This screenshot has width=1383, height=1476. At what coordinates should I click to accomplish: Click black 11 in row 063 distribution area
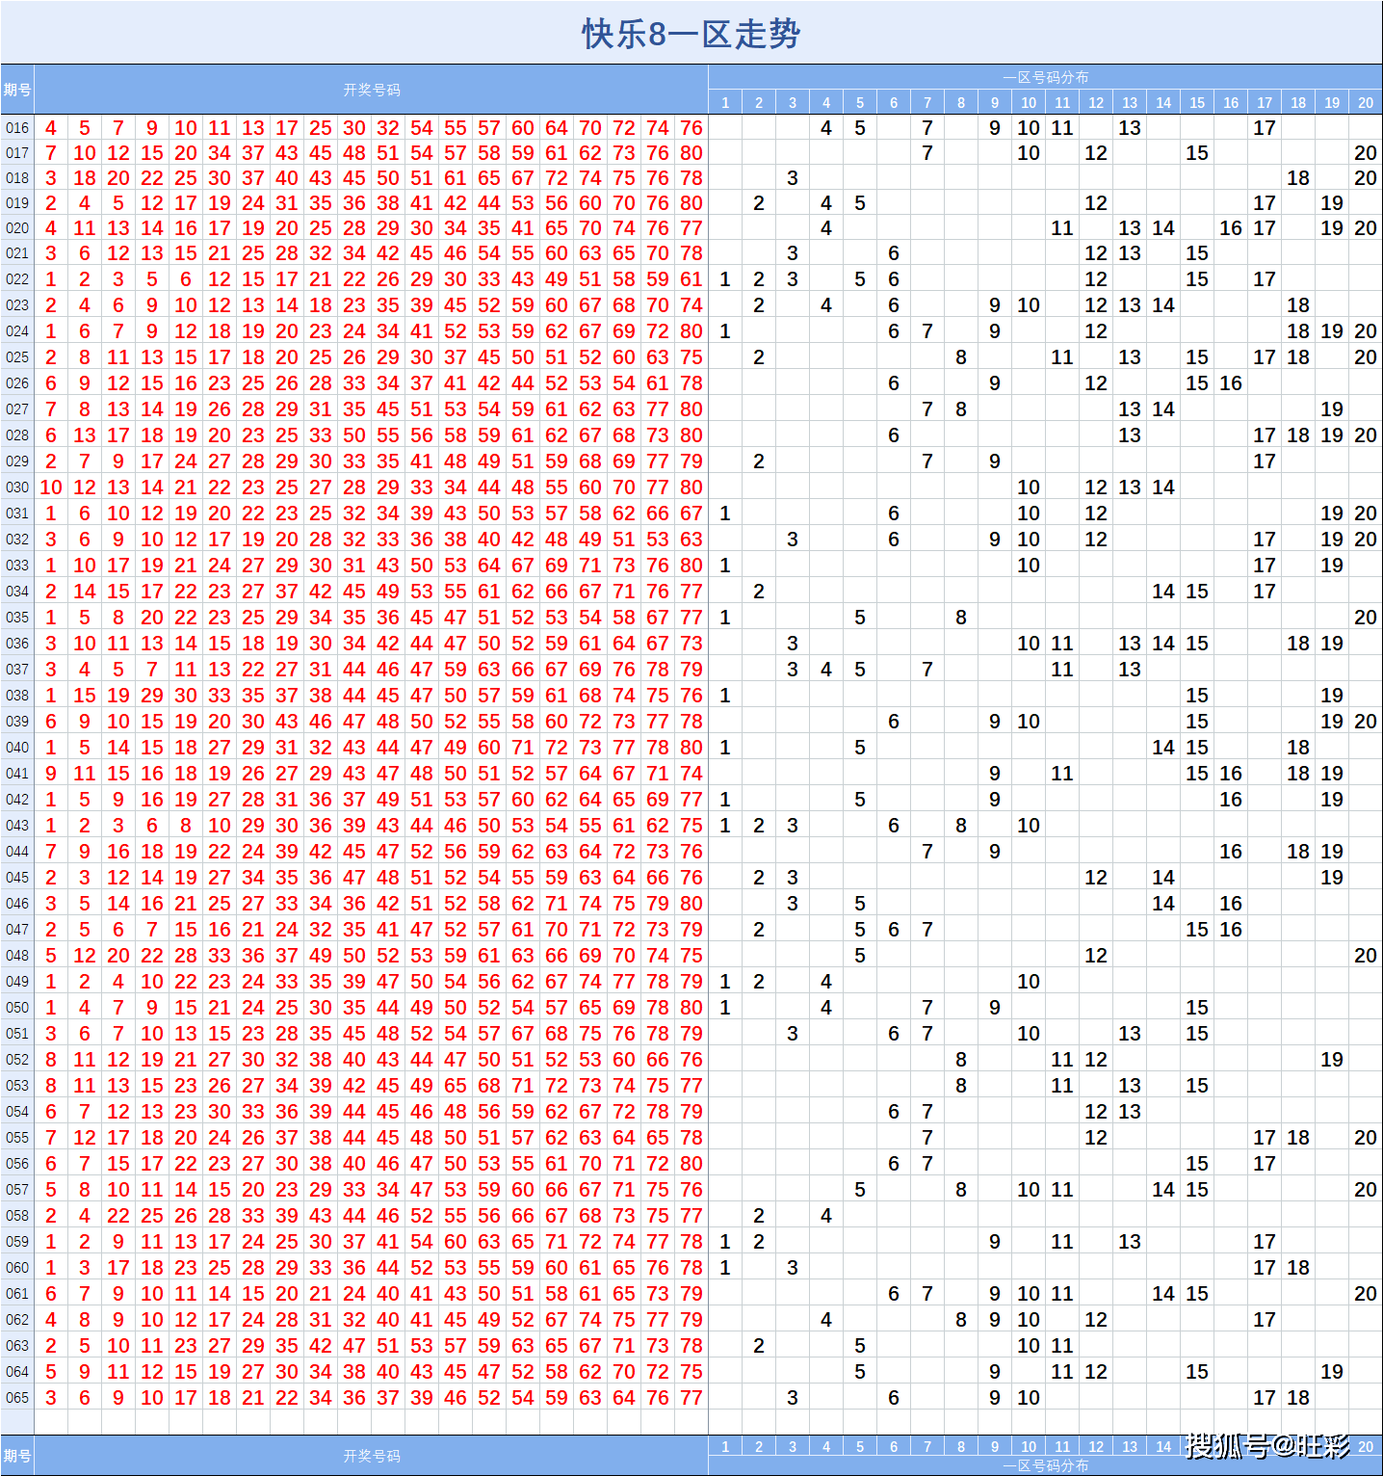point(1062,1346)
